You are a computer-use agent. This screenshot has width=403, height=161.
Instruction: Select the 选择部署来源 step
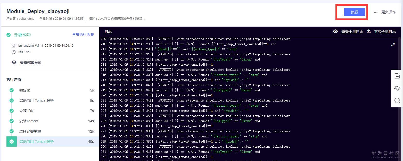30,131
